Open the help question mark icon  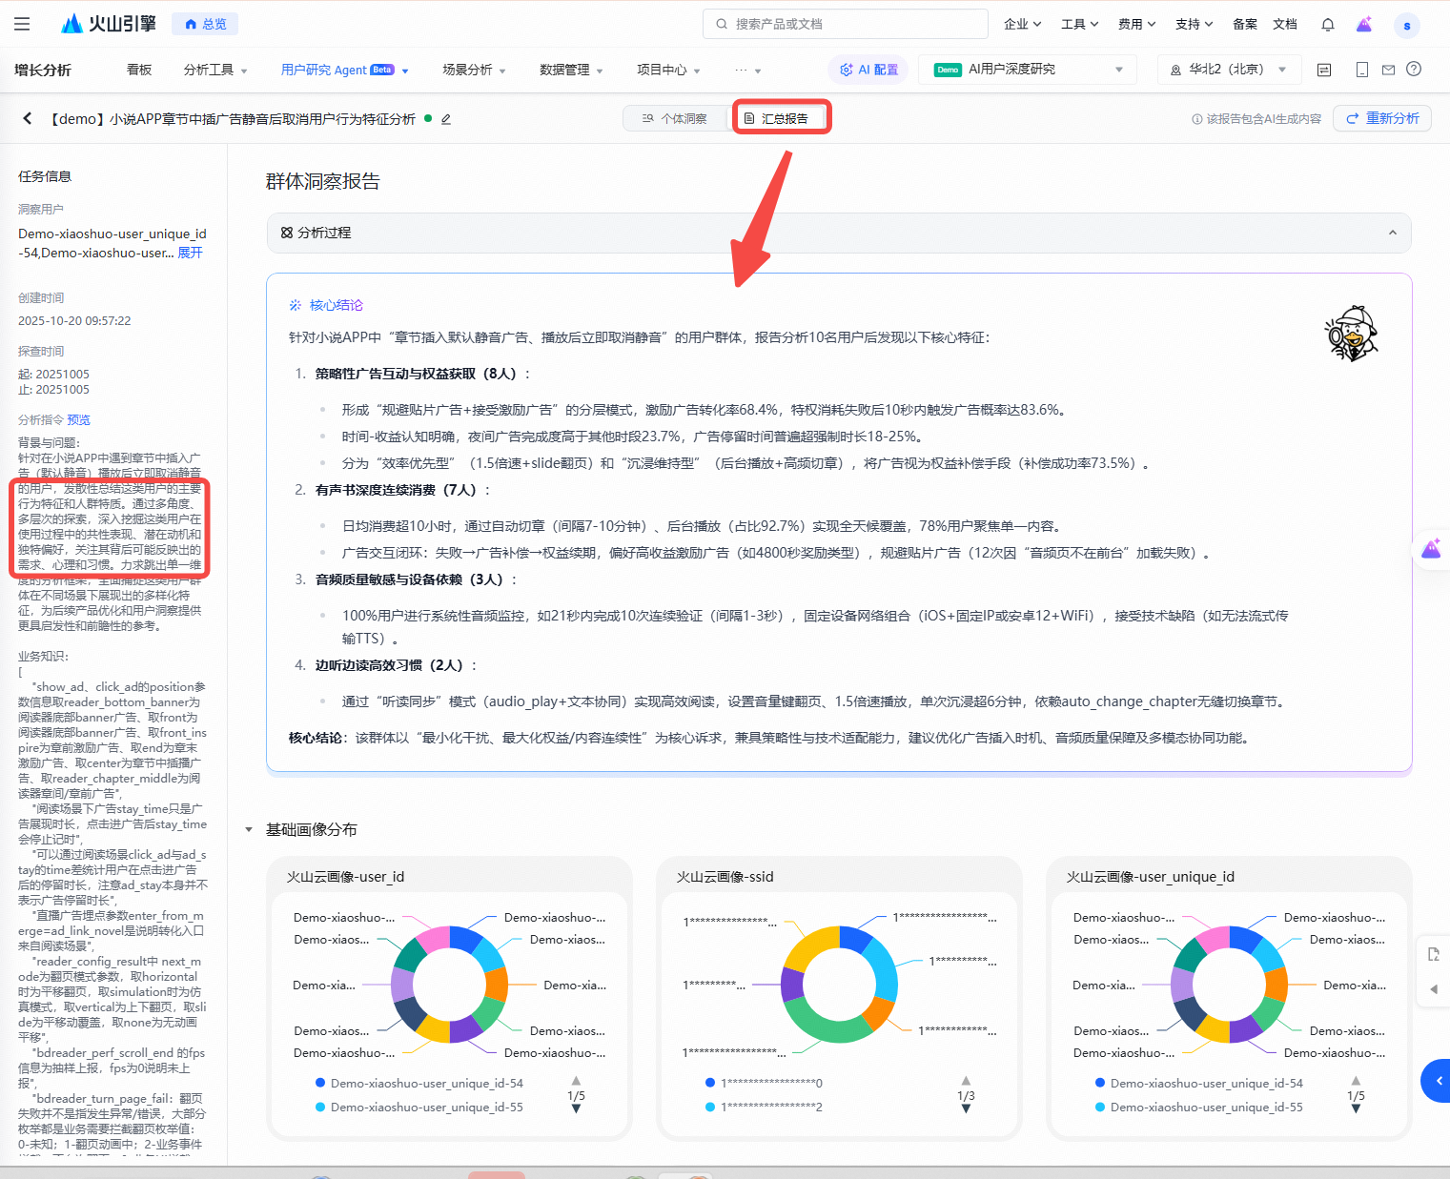pos(1414,69)
